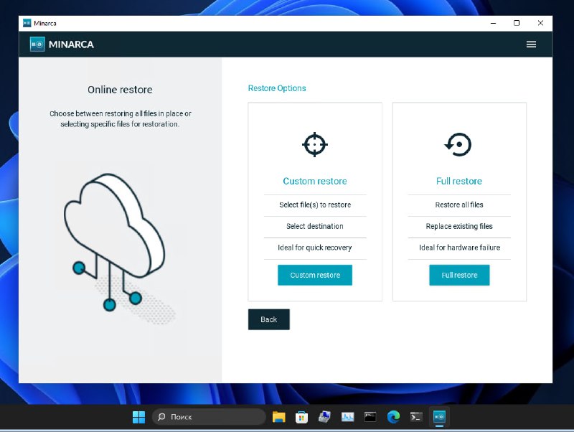Click the crosshair icon above Custom restore

(x=314, y=145)
